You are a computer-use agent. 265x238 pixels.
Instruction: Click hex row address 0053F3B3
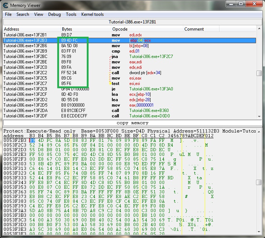15,215
